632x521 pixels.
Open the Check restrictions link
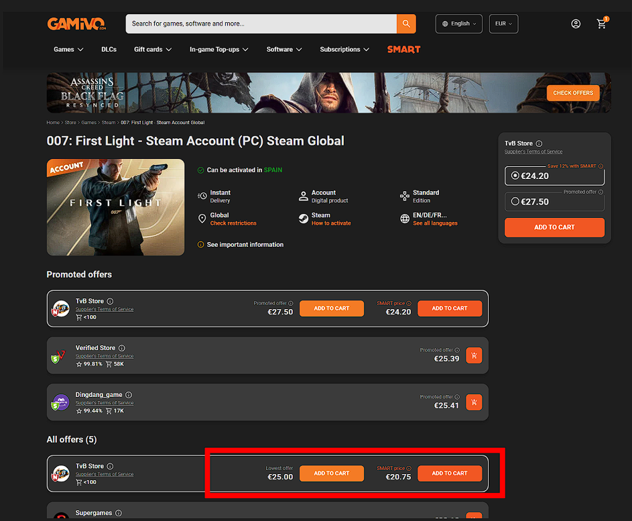(233, 223)
